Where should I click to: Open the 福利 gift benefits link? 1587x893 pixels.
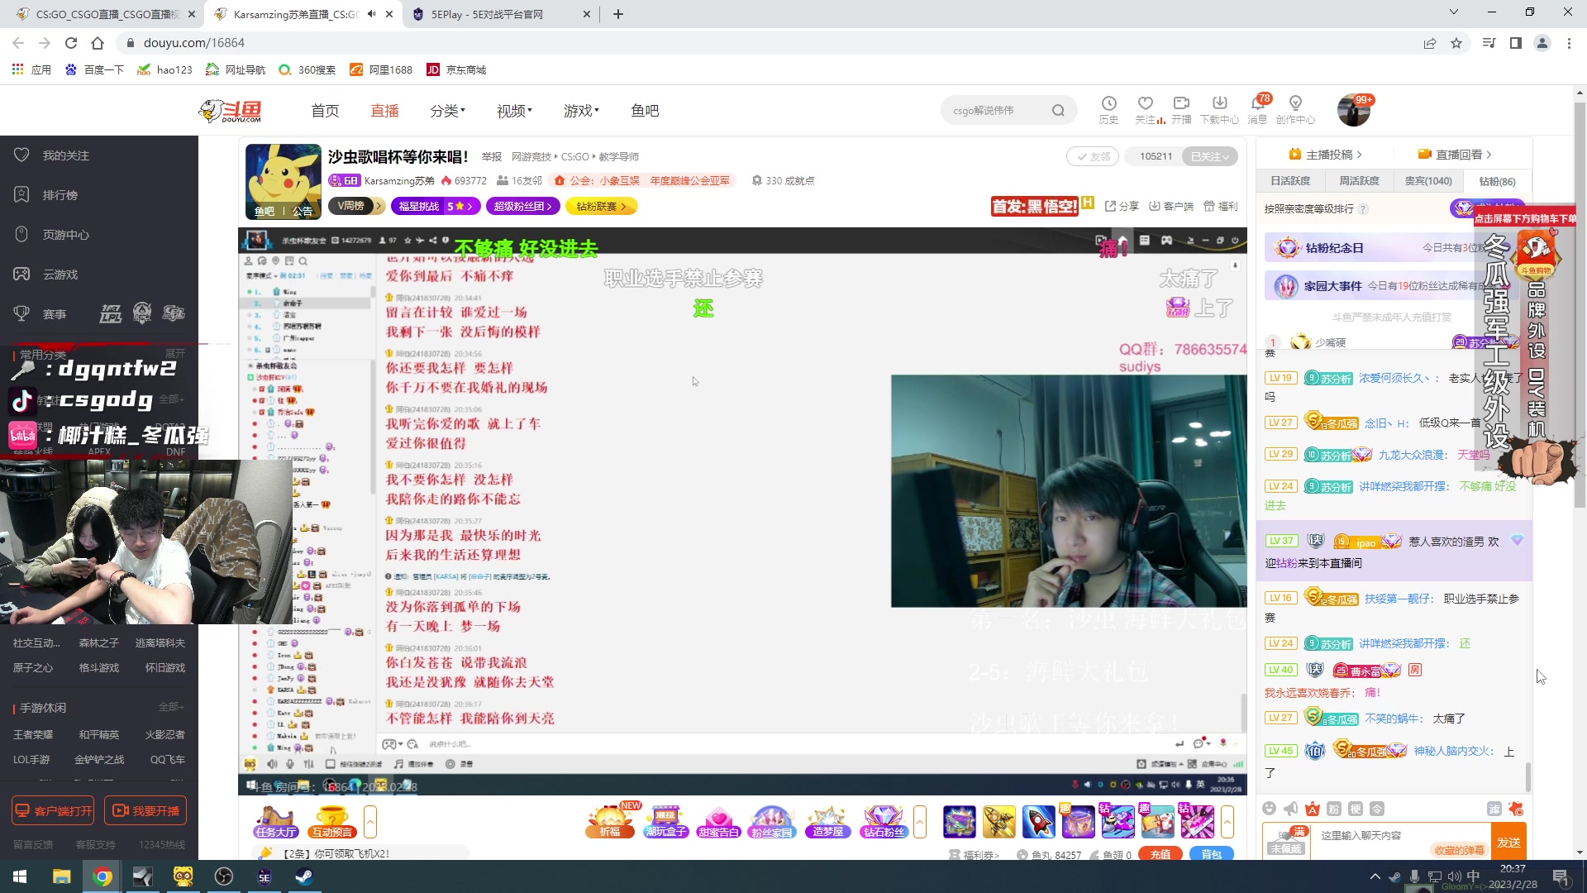pos(1220,206)
